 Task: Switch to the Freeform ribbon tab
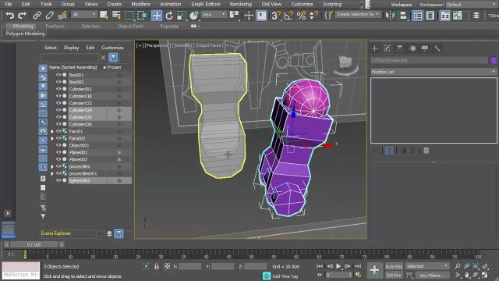click(55, 26)
